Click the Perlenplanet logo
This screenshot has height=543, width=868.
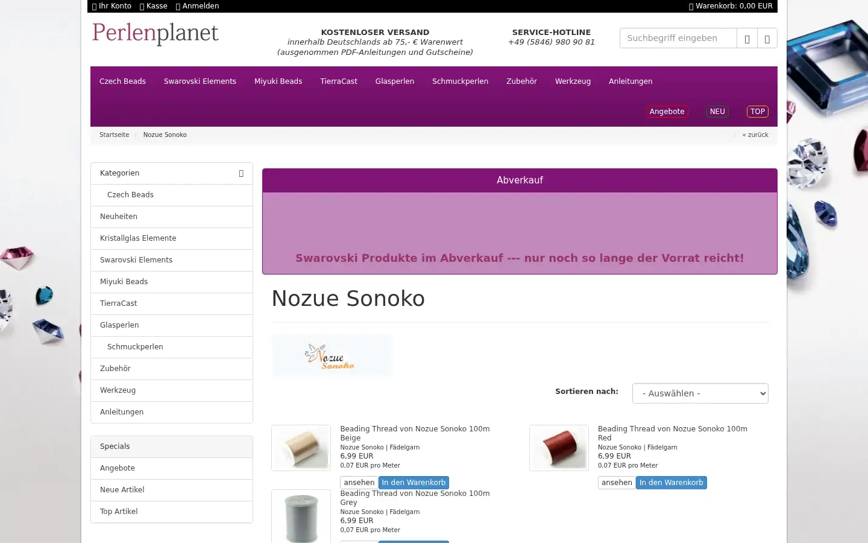tap(155, 33)
